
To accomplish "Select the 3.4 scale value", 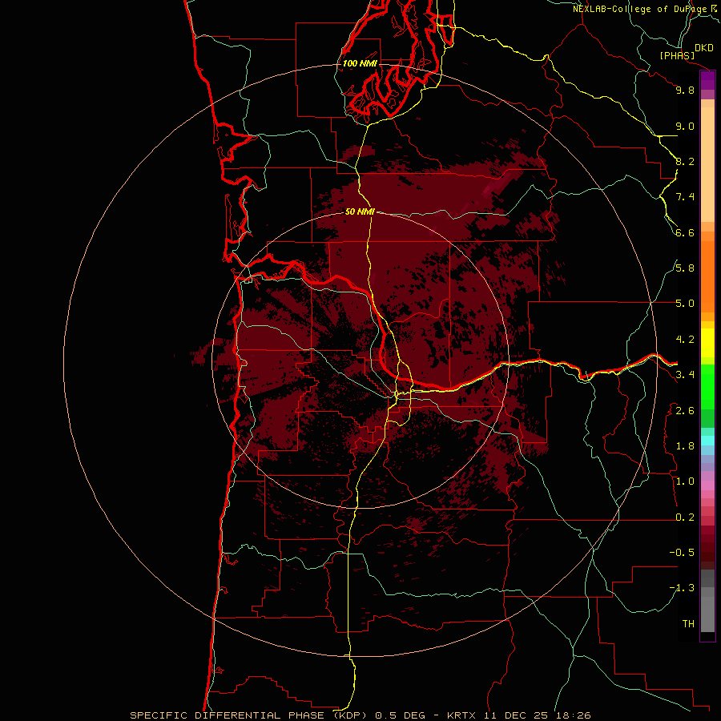I will (x=685, y=375).
